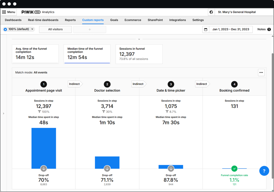
Task: Click the drop-off arrow under Date & time picker
Action: [171, 169]
